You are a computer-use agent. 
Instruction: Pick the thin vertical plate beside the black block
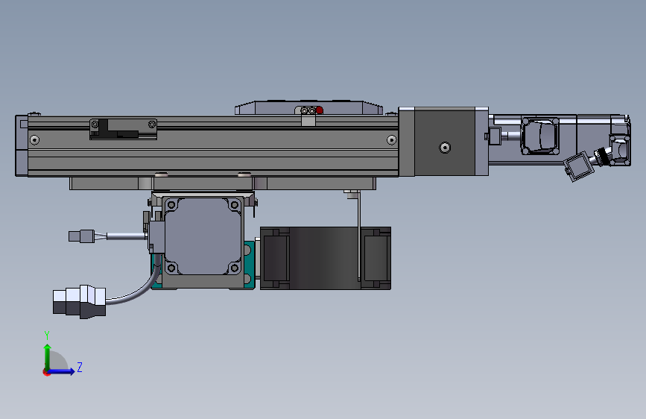pos(359,235)
